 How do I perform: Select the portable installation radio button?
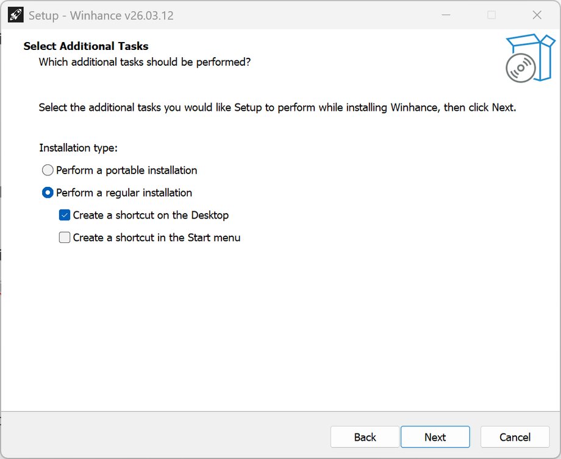48,170
